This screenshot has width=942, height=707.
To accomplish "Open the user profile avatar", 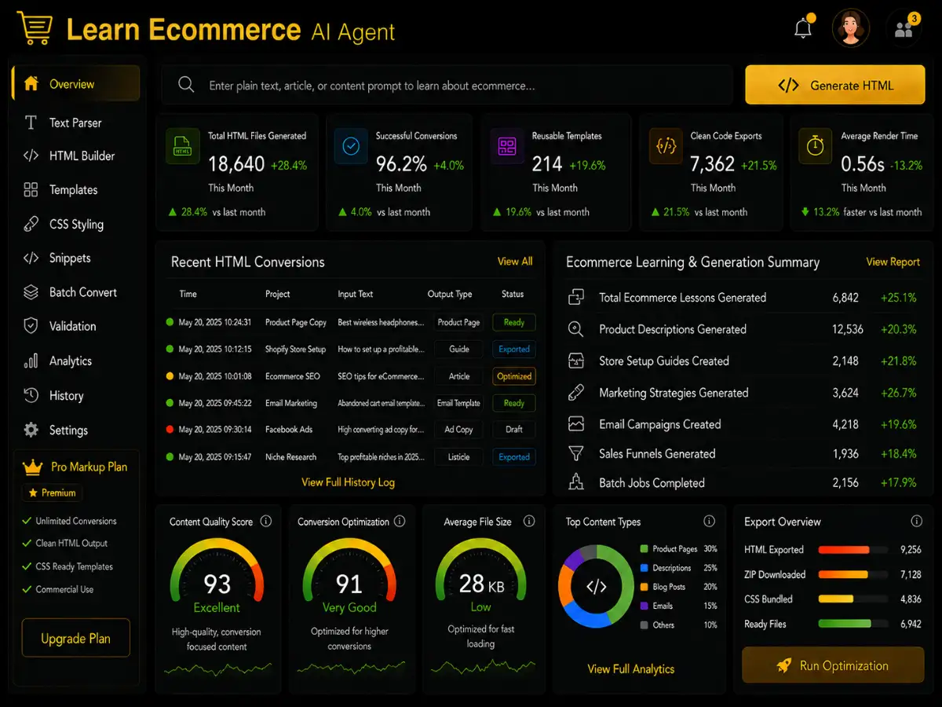I will point(851,28).
